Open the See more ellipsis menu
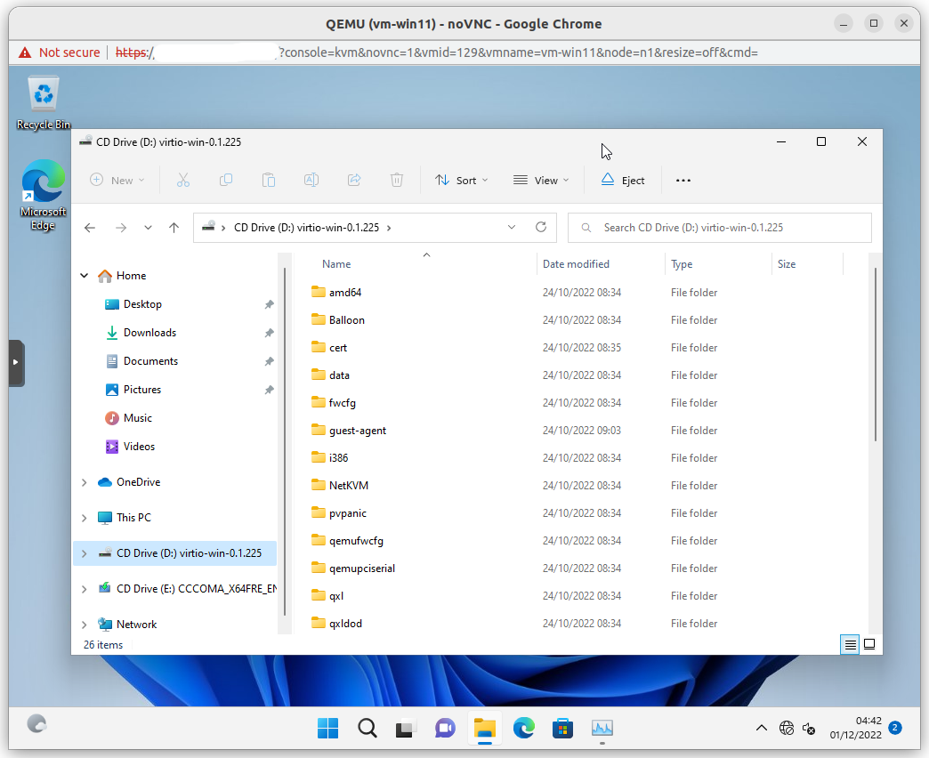The width and height of the screenshot is (929, 758). point(683,180)
